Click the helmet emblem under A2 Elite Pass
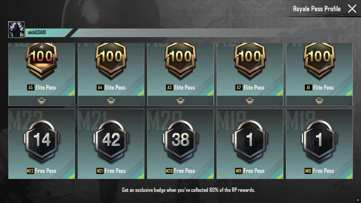Screen dimensions: 361x203 [250, 101]
